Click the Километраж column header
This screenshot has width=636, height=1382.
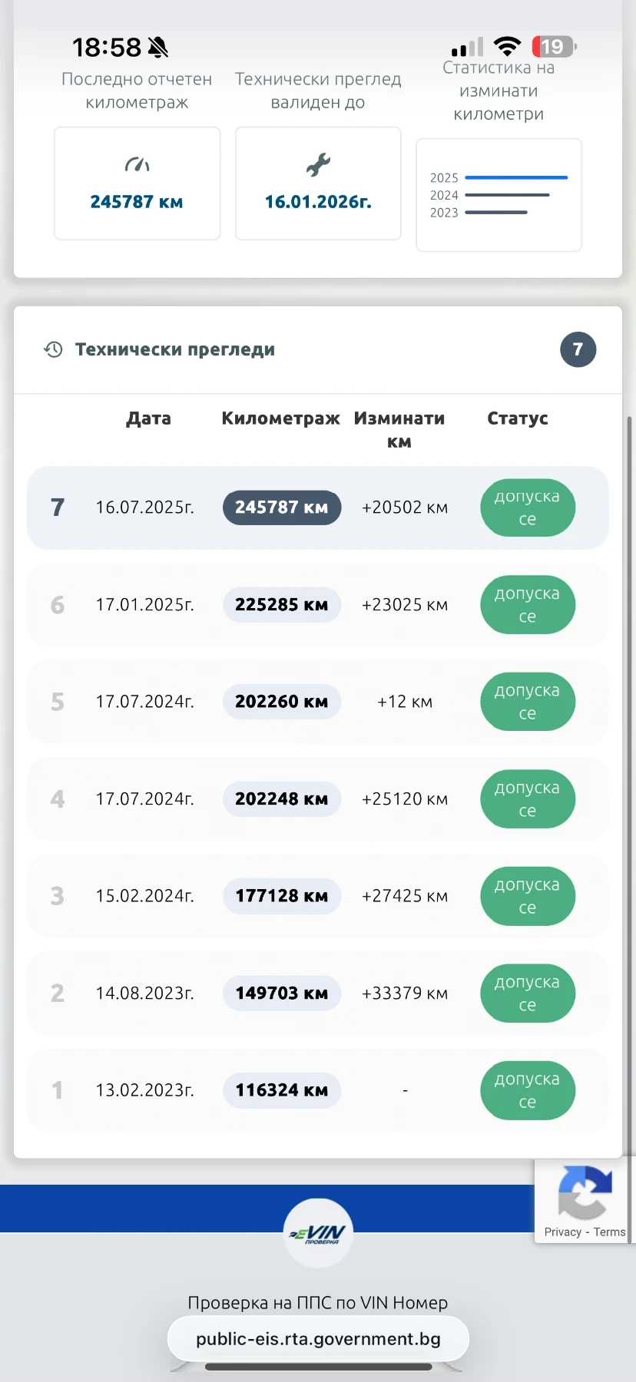(x=280, y=418)
